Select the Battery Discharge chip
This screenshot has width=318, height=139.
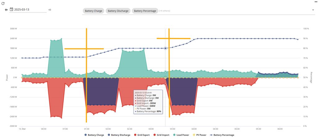pos(118,11)
